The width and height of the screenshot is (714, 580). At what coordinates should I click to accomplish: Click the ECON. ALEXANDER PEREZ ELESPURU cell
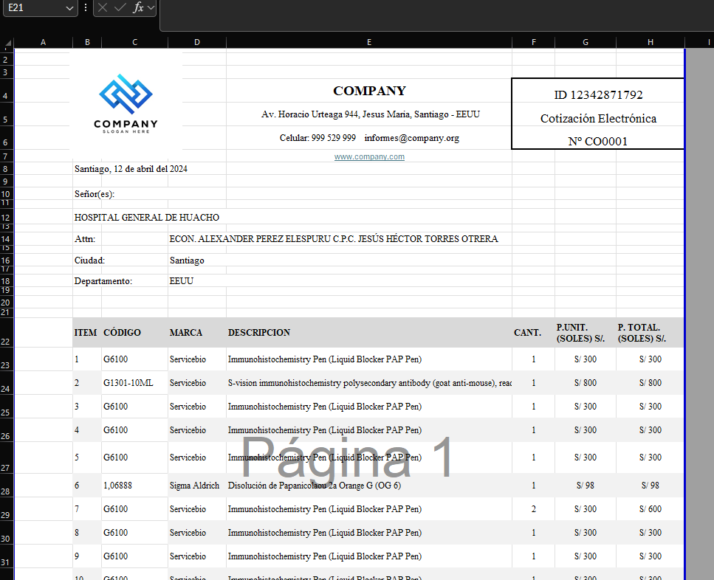point(334,239)
